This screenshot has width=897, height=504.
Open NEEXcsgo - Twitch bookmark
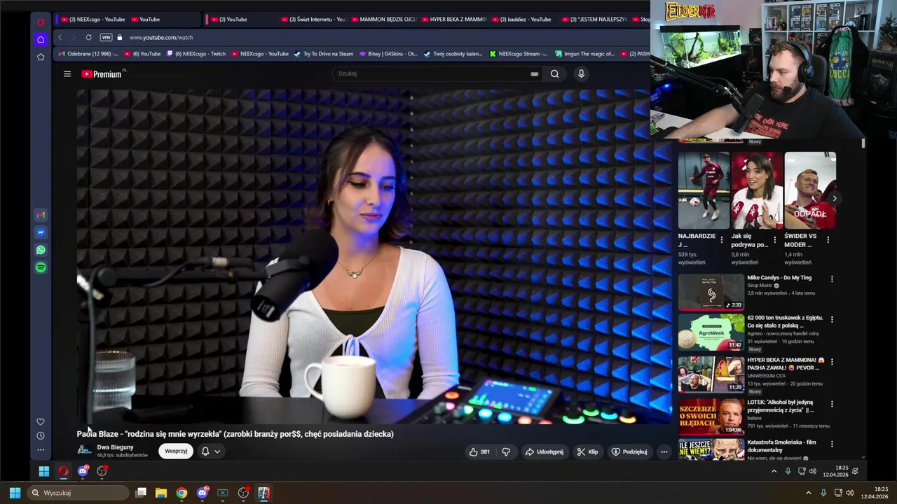tap(196, 54)
